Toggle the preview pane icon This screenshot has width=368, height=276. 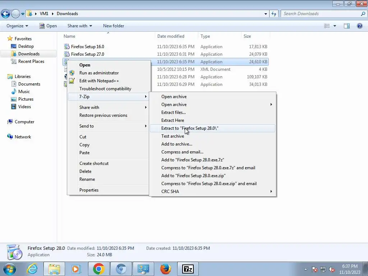tap(347, 26)
